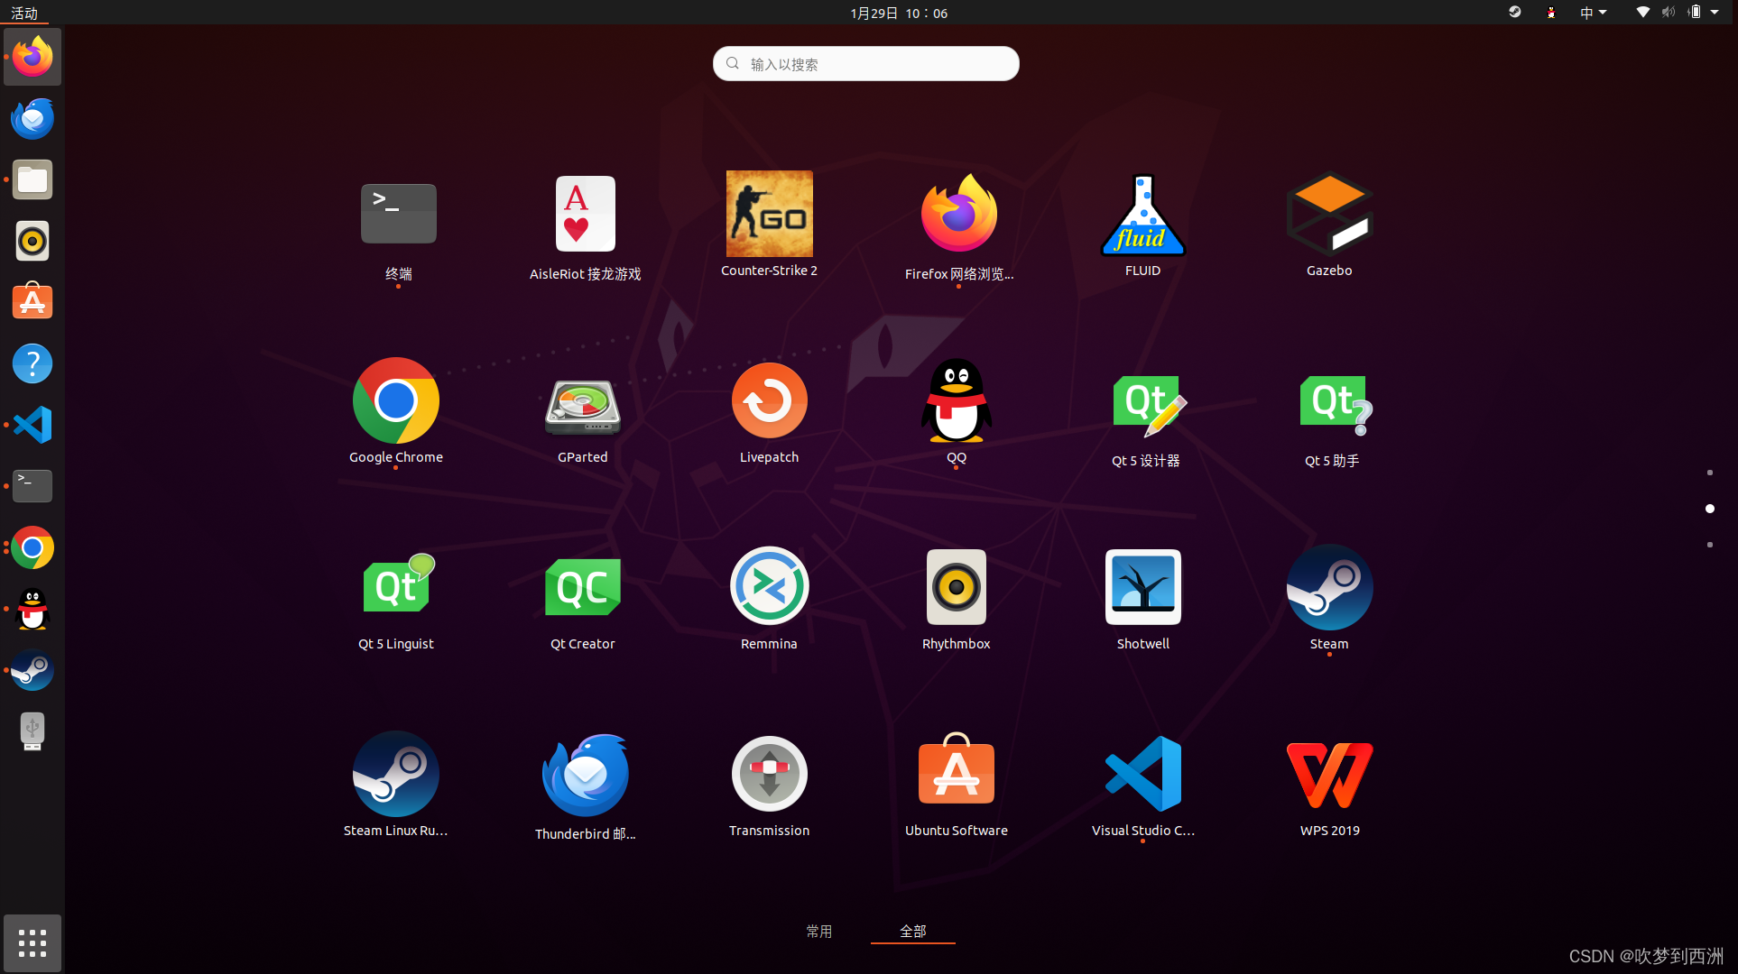Open Livepatch application icon
This screenshot has width=1738, height=974.
pyautogui.click(x=769, y=401)
